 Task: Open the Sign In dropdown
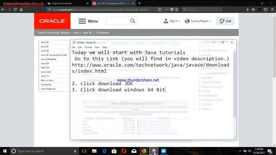coord(172,21)
